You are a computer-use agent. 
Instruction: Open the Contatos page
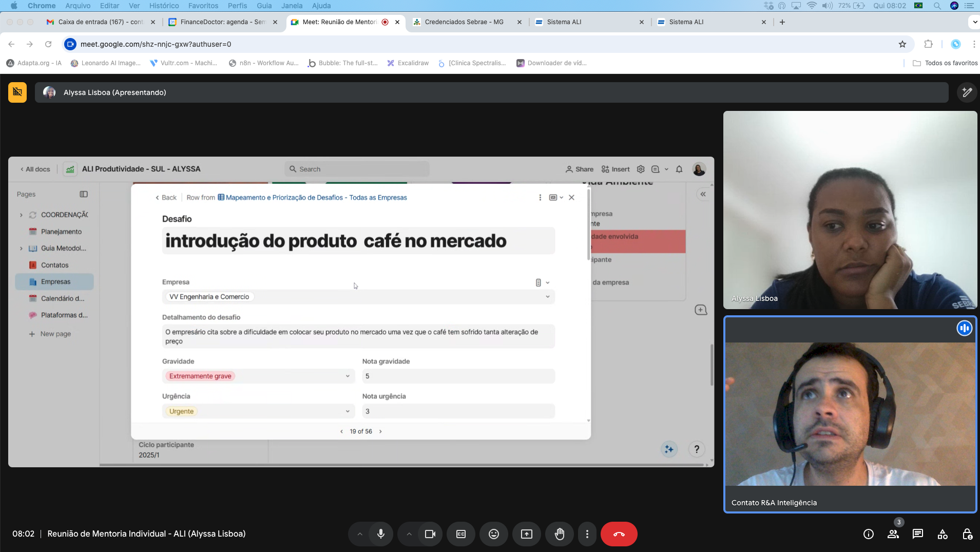pos(54,265)
